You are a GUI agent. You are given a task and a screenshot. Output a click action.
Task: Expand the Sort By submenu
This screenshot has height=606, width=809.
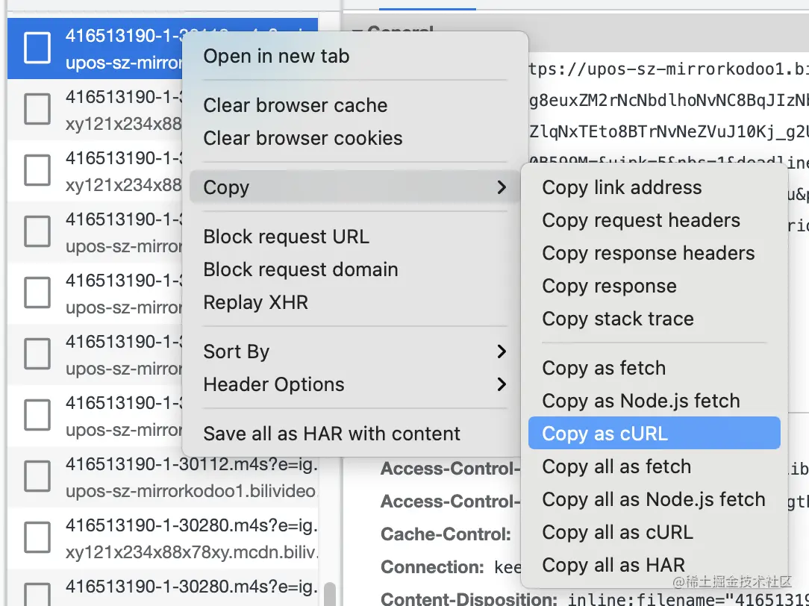354,352
